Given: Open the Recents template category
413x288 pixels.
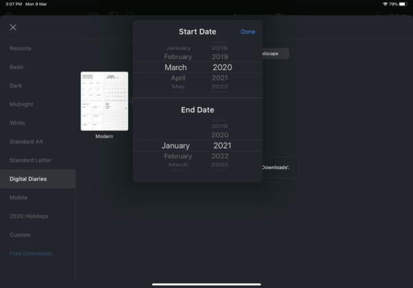Looking at the screenshot, I should pos(20,48).
